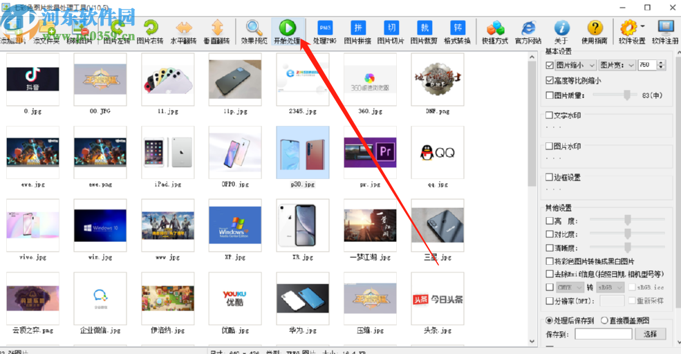Select the qq.jpg thumbnail
Screen dimensions: 681x354
[x=438, y=153]
